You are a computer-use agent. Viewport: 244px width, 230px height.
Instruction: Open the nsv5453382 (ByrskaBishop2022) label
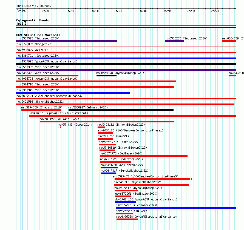[x=137, y=182]
